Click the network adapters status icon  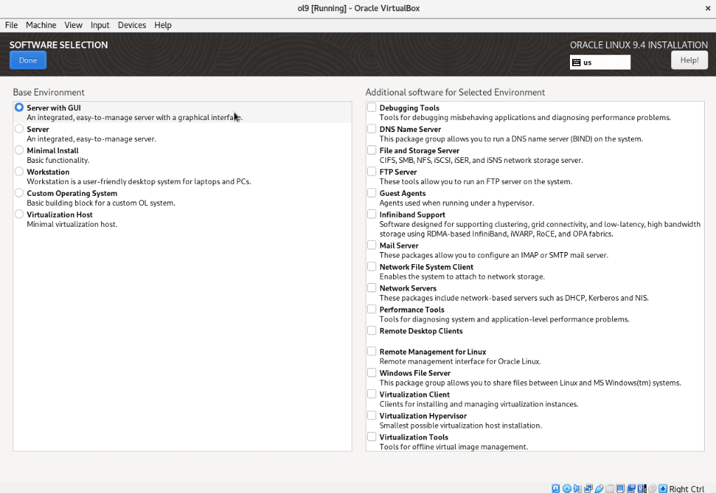[588, 488]
